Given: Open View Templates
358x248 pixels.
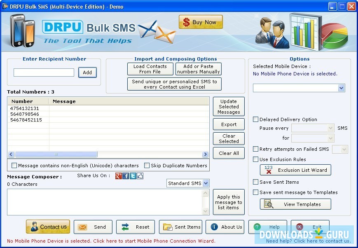Looking at the screenshot, I should pyautogui.click(x=295, y=204).
